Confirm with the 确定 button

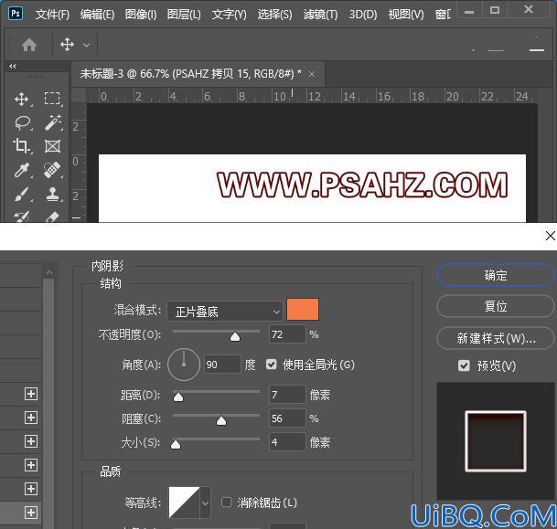[x=495, y=275]
